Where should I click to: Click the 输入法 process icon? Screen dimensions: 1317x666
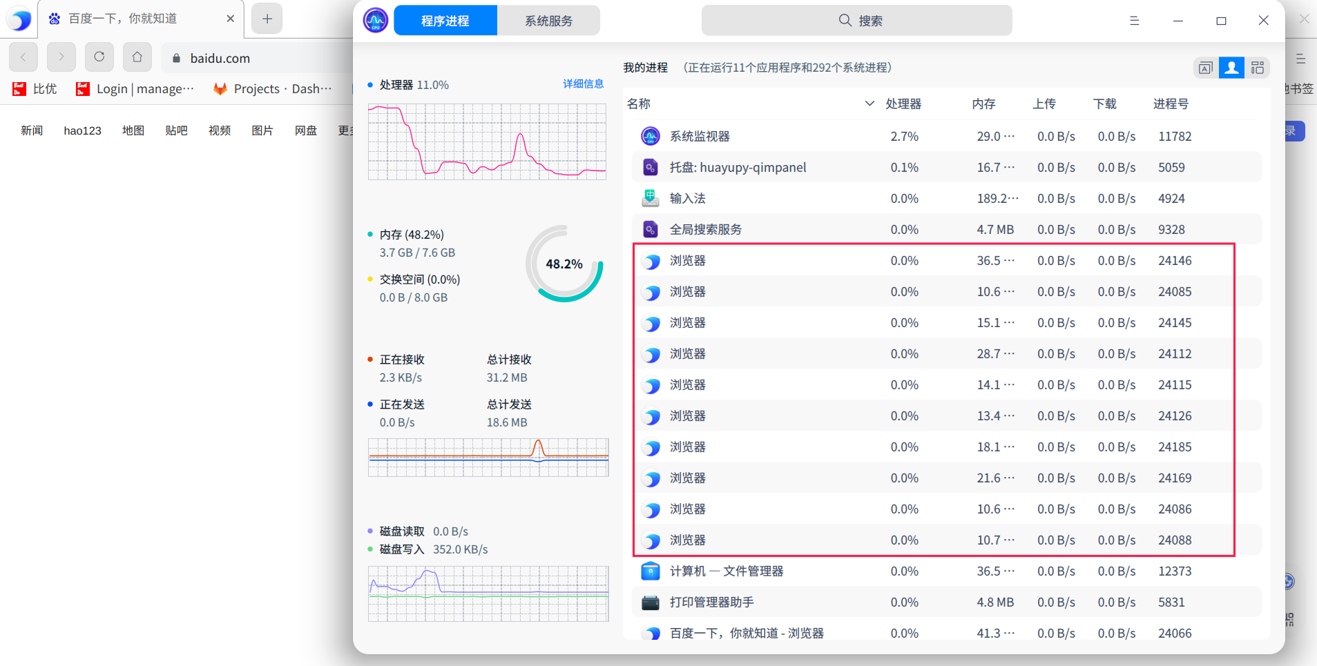651,199
